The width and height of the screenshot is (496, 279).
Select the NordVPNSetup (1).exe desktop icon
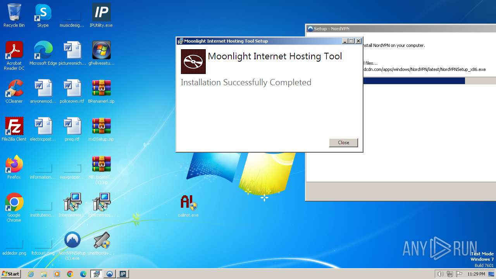pyautogui.click(x=72, y=246)
